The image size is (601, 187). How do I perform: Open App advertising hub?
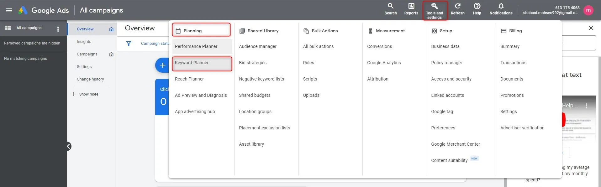[195, 112]
